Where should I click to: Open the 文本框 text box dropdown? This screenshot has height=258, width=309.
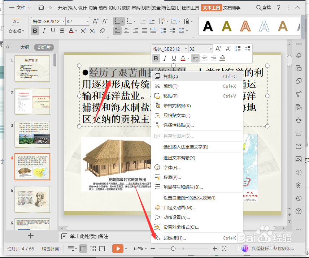tap(16, 31)
